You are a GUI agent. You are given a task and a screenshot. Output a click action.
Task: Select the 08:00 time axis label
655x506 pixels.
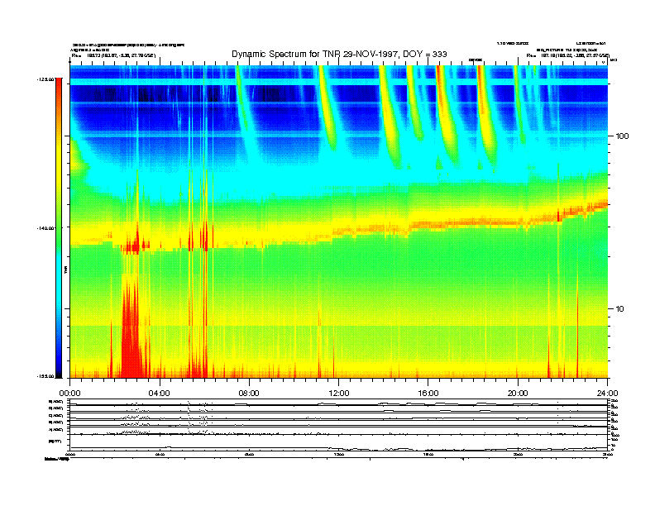pos(249,394)
